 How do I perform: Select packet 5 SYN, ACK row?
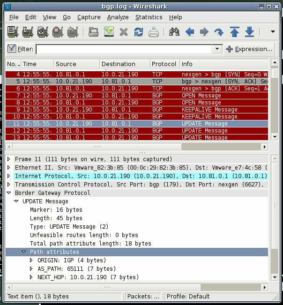click(137, 82)
